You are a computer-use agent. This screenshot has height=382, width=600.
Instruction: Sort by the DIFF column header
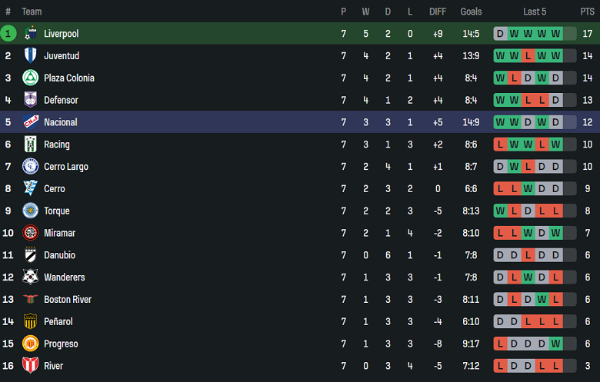coord(438,12)
